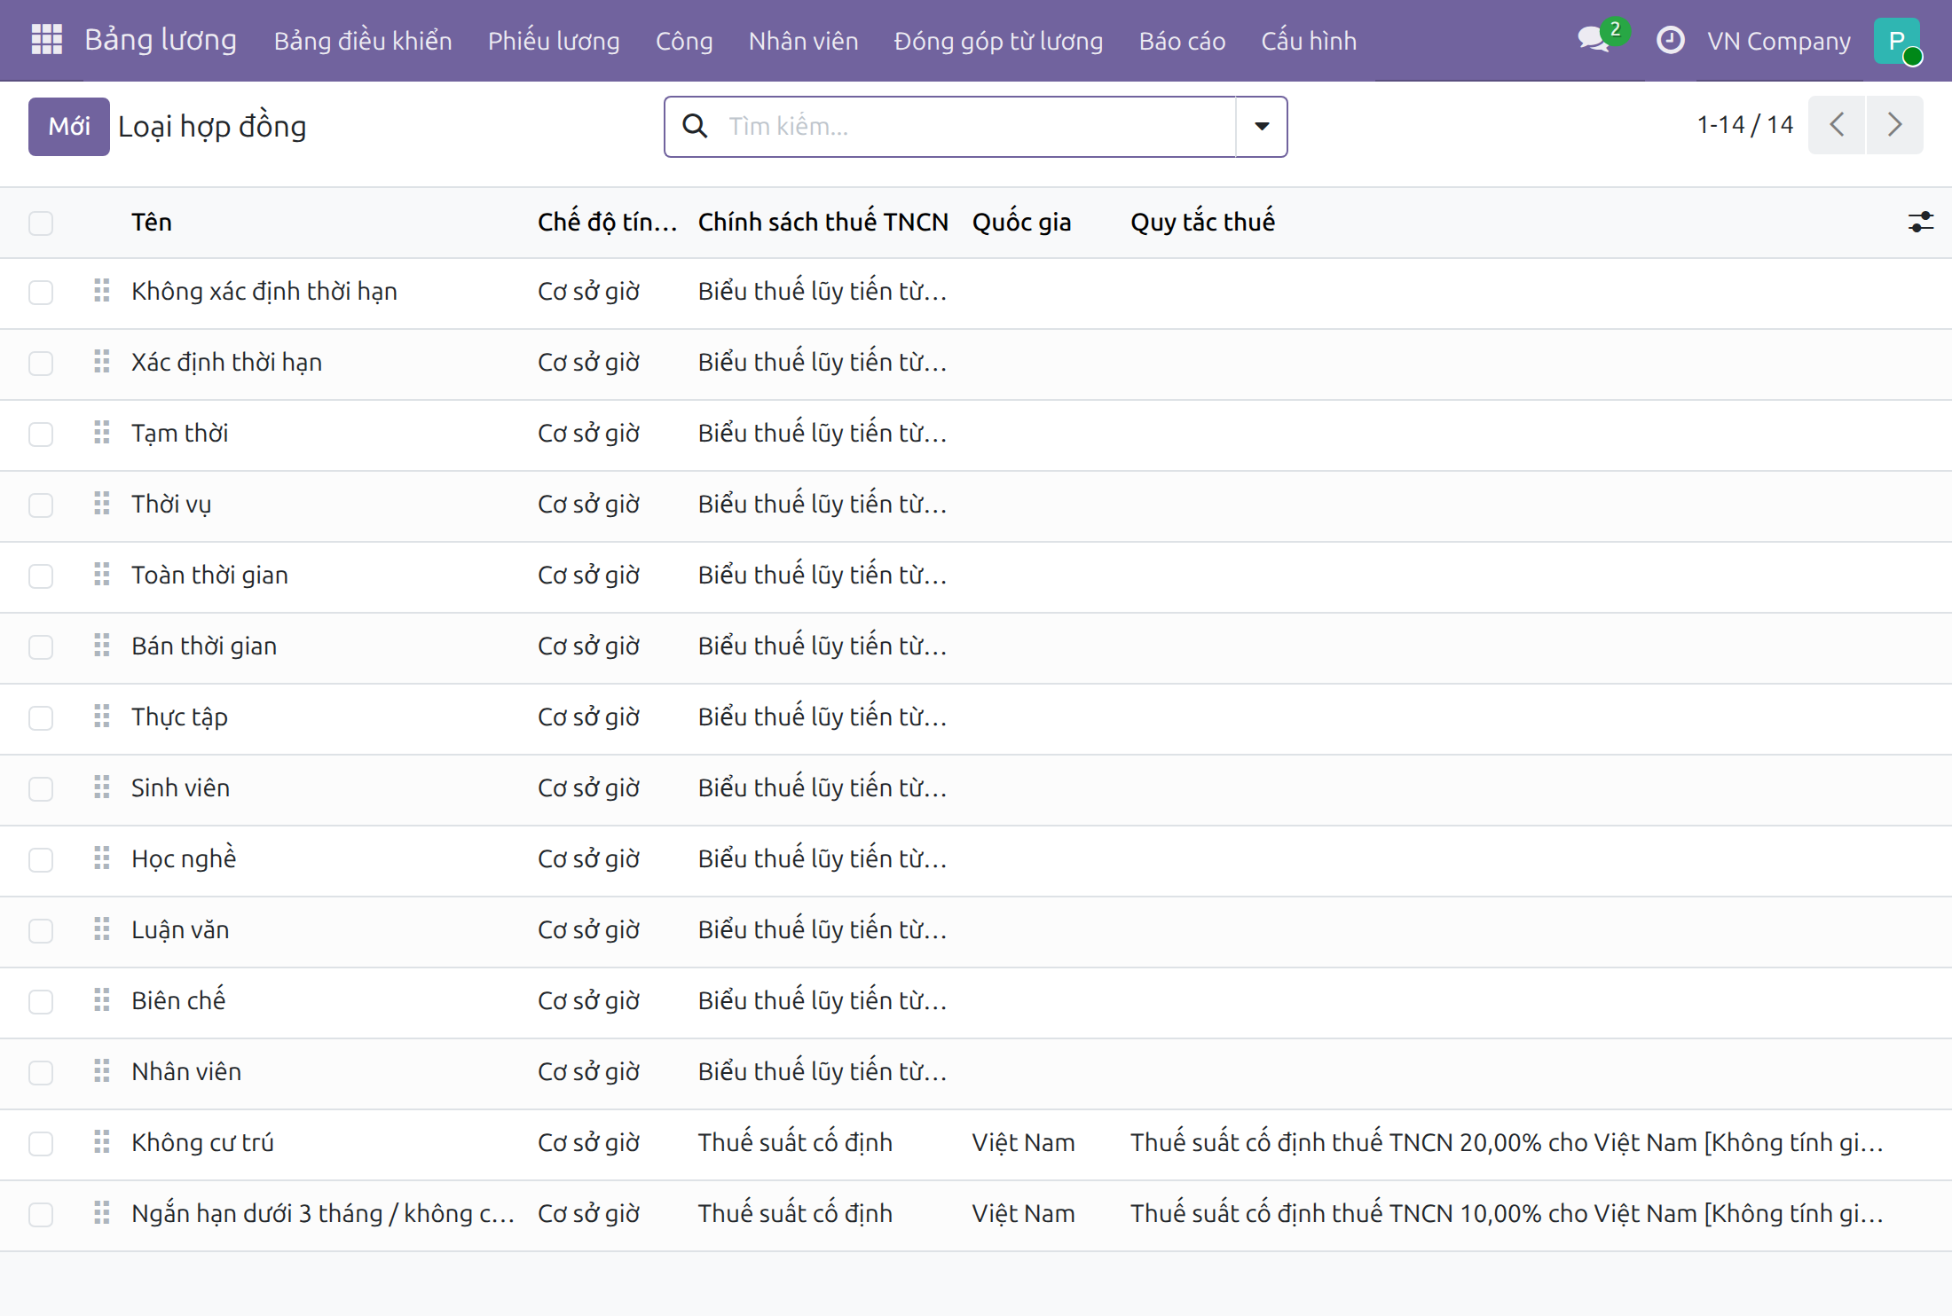The width and height of the screenshot is (1952, 1316).
Task: Toggle the select-all header checkbox
Action: [41, 223]
